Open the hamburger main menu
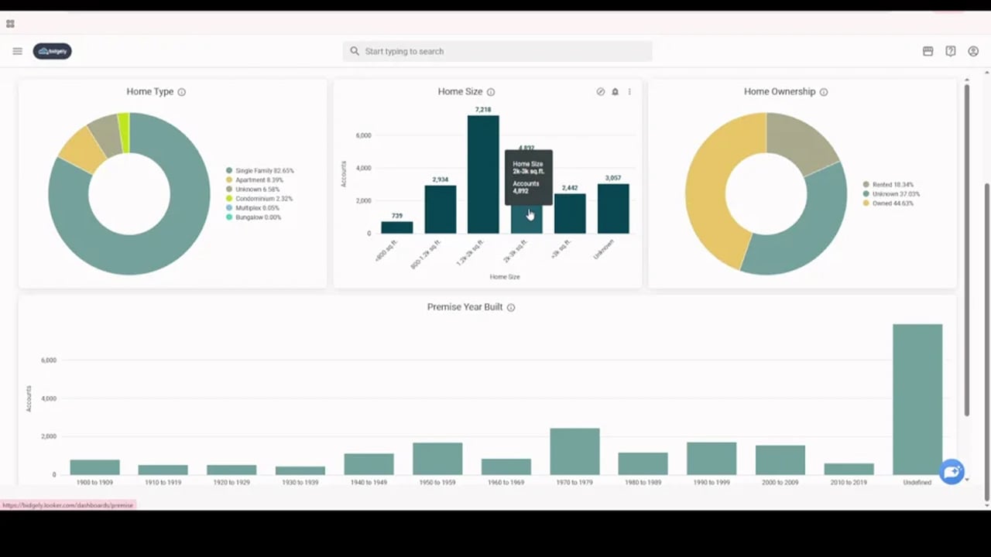This screenshot has height=557, width=991. (x=17, y=51)
